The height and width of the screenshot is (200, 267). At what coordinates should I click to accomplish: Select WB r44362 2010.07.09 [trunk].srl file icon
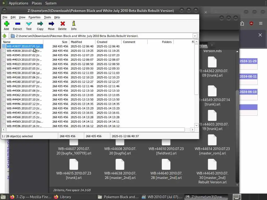[212, 62]
